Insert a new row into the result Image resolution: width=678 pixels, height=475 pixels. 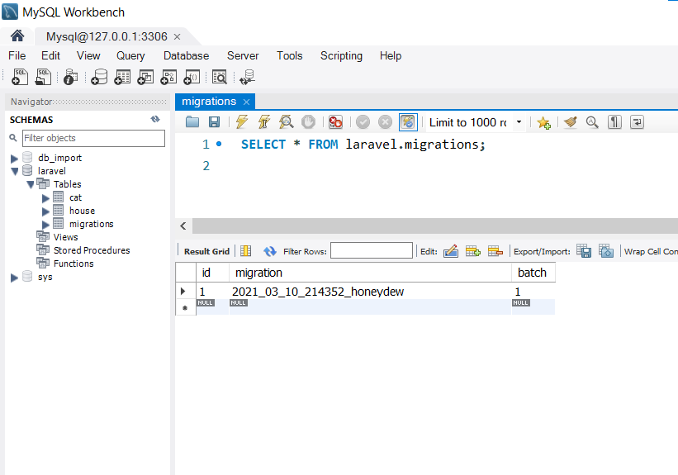[x=472, y=251]
